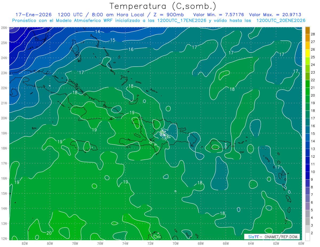The width and height of the screenshot is (320, 247).
Task: Click the '14' contour label on the map
Action: point(98,32)
